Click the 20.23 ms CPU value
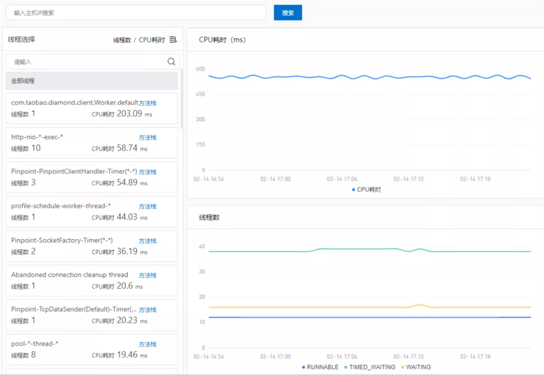The image size is (544, 375). coord(132,320)
